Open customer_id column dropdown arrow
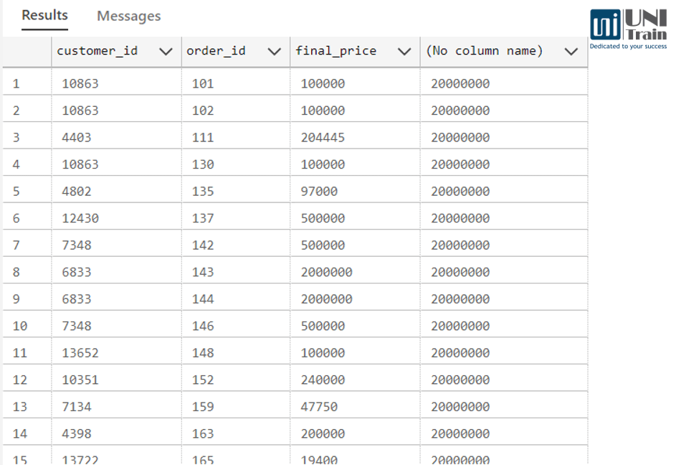This screenshot has width=676, height=465. [x=166, y=52]
